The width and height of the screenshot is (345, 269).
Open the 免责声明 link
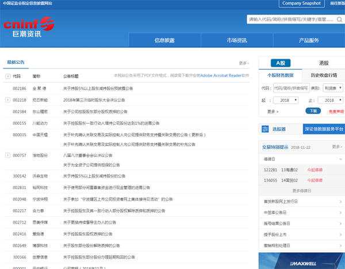336,112
